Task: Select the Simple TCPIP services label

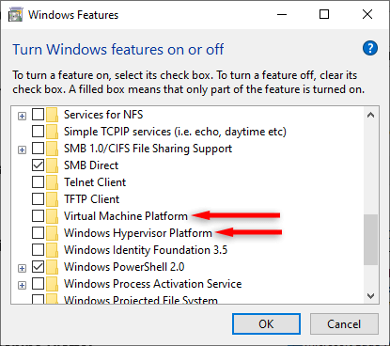Action: coord(175,132)
